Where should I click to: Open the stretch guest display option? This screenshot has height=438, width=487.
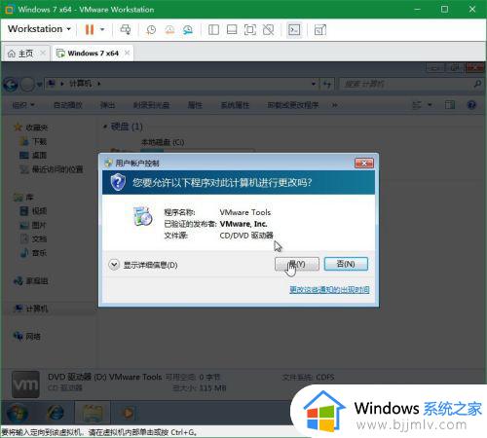click(320, 30)
